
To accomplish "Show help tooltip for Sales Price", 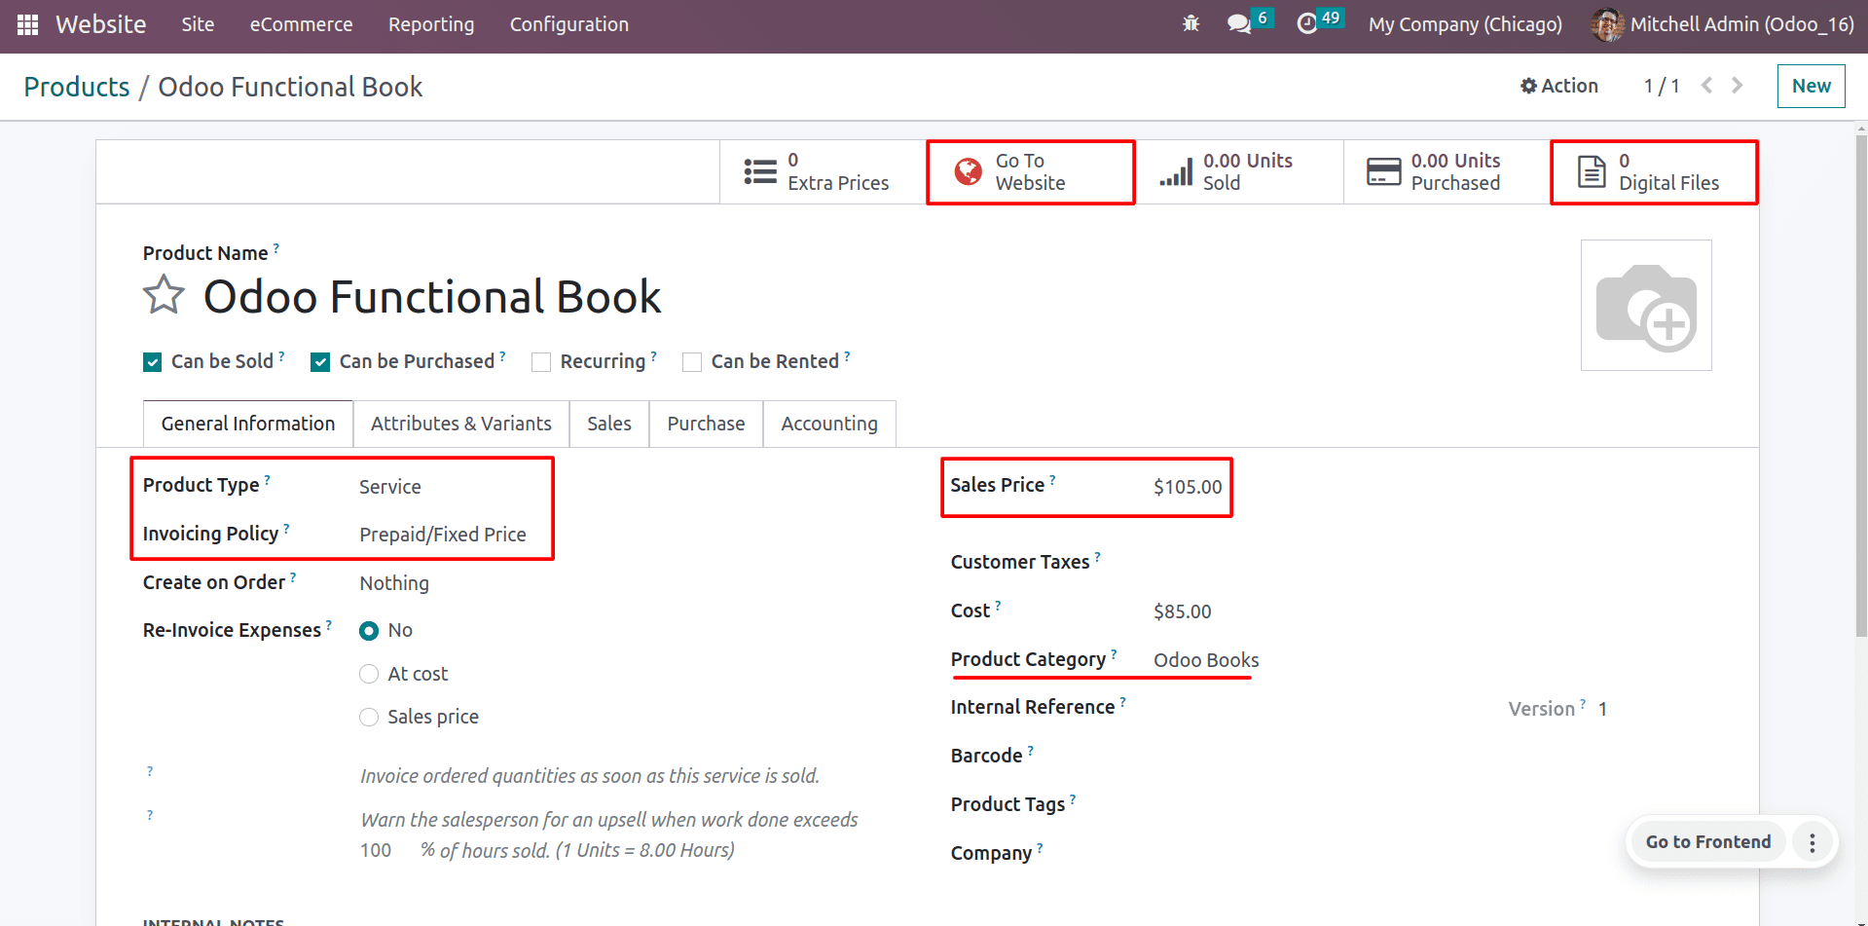I will 1052,480.
